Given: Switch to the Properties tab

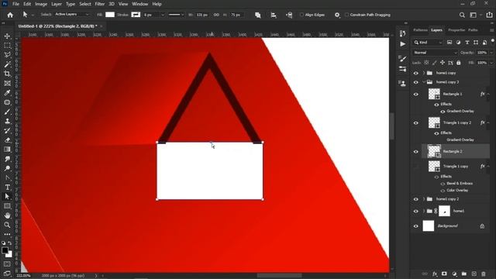Looking at the screenshot, I should (x=456, y=30).
